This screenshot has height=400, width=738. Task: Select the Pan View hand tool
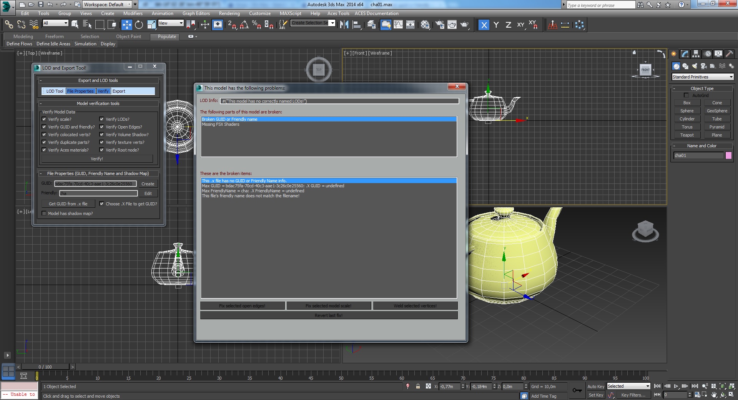(x=714, y=395)
